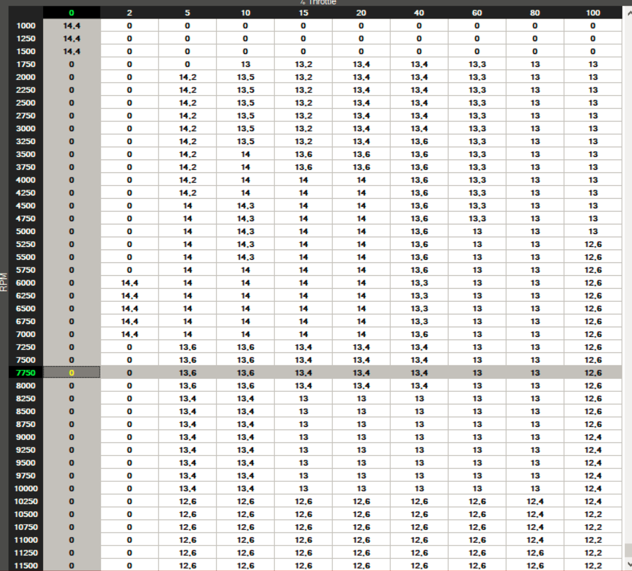Viewport: 632px width, 571px height.
Task: Select the 5000 RPM row header
Action: pyautogui.click(x=26, y=231)
